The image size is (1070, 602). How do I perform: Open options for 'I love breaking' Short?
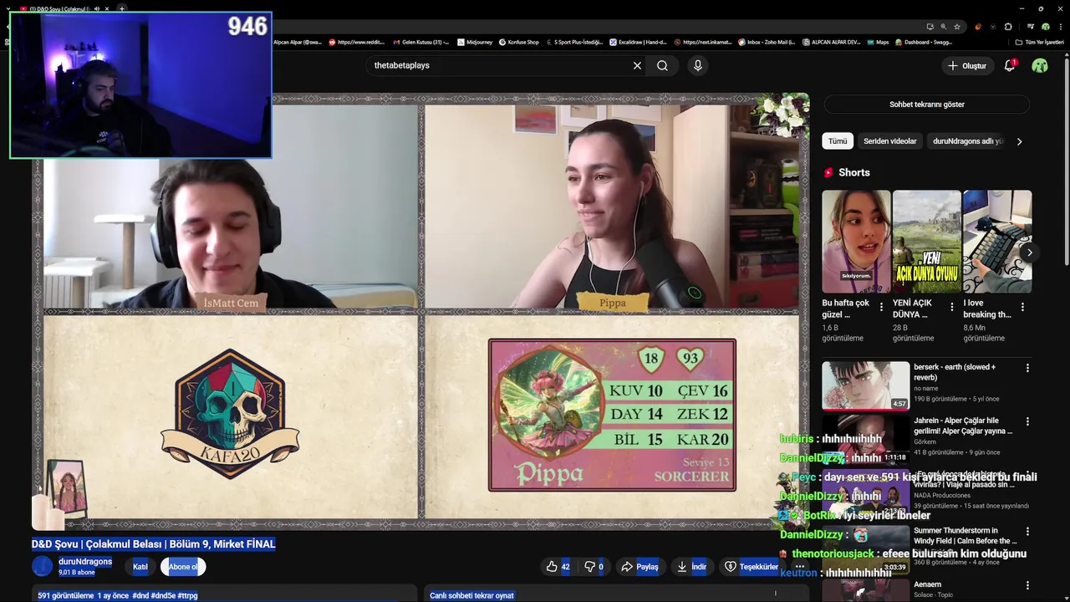[x=1022, y=307]
